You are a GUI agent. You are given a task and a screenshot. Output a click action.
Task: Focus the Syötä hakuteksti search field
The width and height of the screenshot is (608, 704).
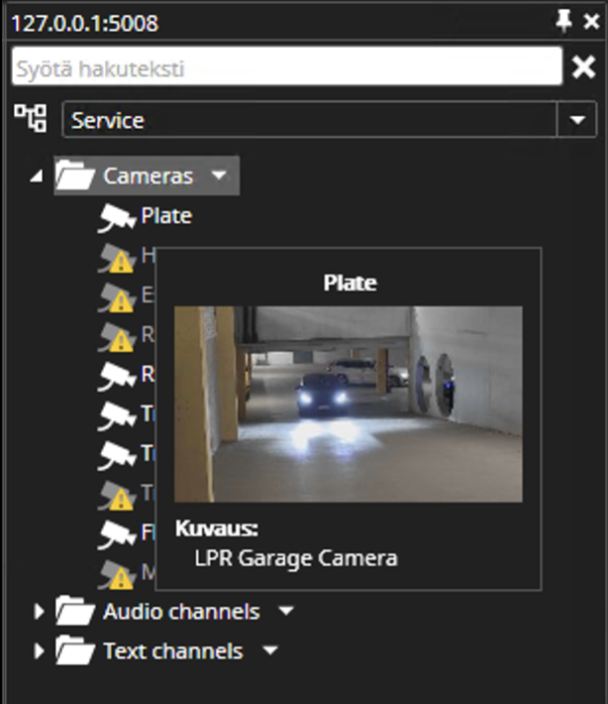coord(287,66)
